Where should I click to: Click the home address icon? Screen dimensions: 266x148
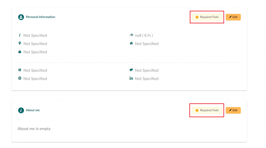[x=131, y=43]
